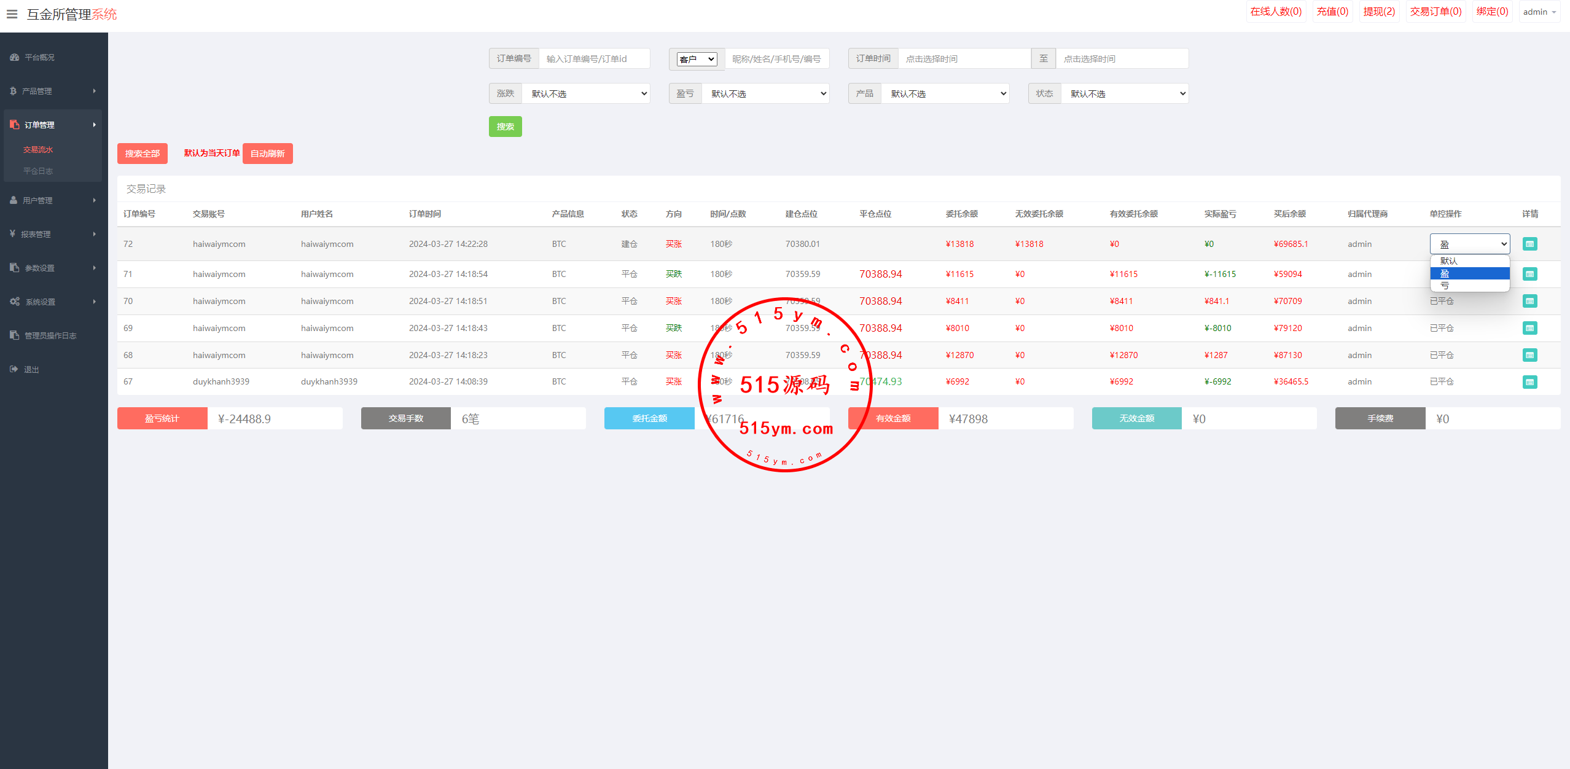This screenshot has height=769, width=1570.
Task: Open detail icon for order 67
Action: 1529,381
